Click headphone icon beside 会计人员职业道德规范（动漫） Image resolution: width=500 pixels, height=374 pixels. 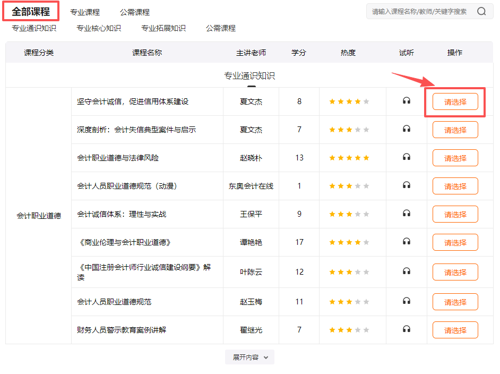pyautogui.click(x=406, y=185)
